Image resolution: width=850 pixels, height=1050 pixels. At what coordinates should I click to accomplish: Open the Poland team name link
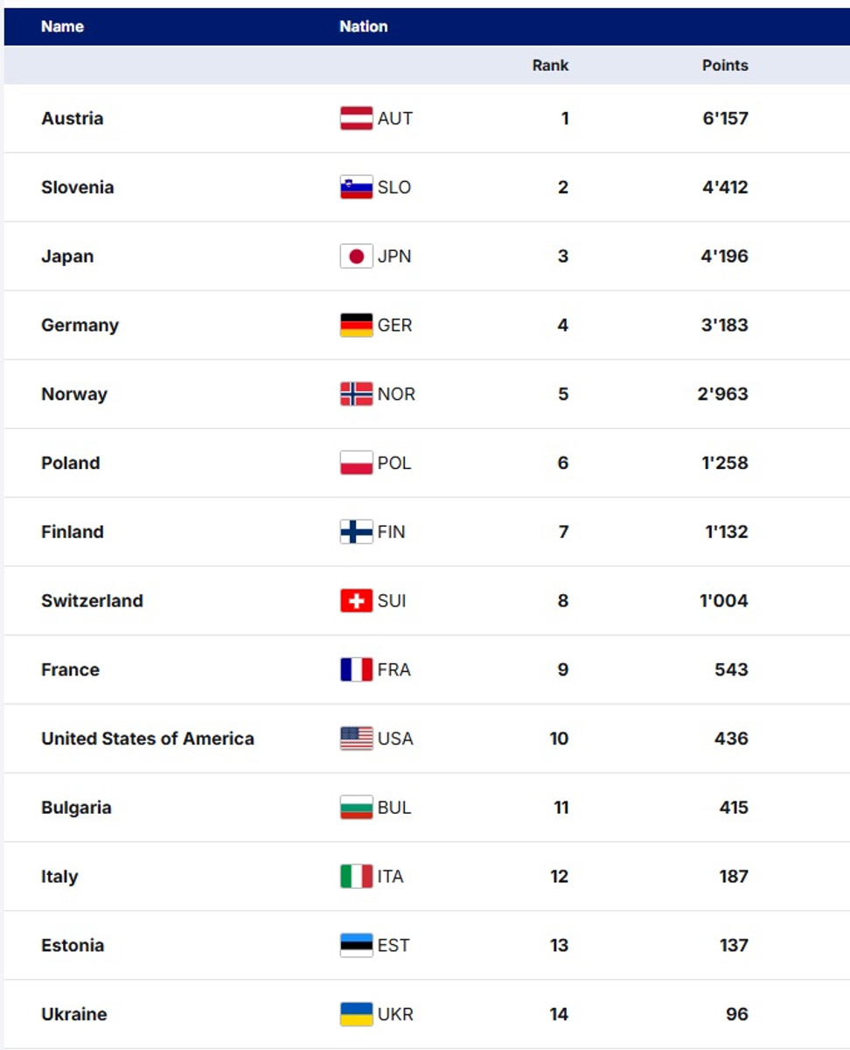point(70,463)
